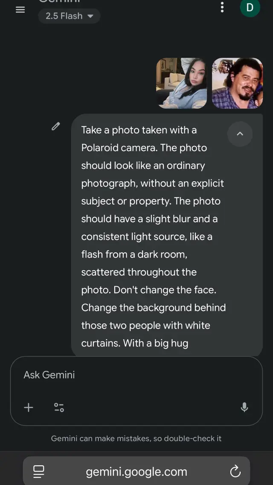
Task: Open the hamburger navigation menu
Action: [x=20, y=10]
